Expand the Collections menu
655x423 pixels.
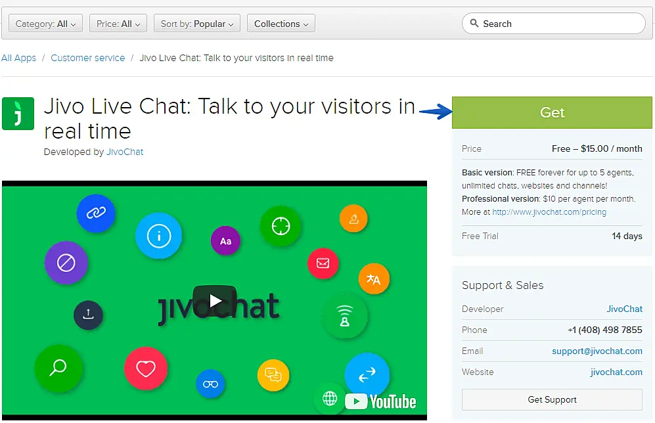click(281, 23)
